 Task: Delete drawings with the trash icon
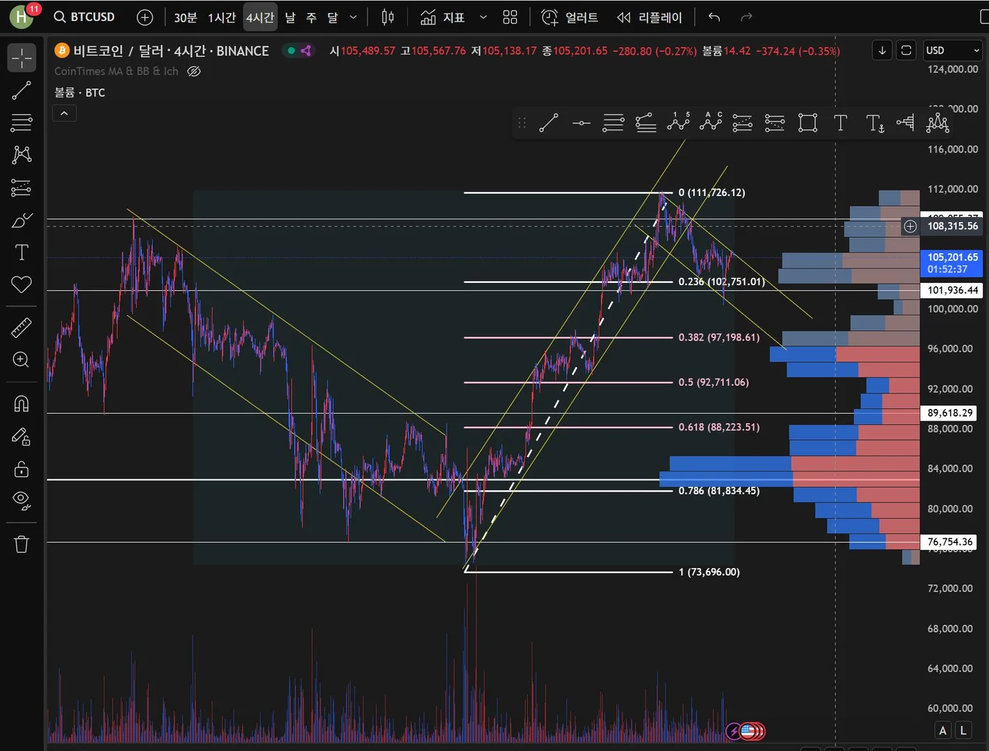pyautogui.click(x=22, y=544)
